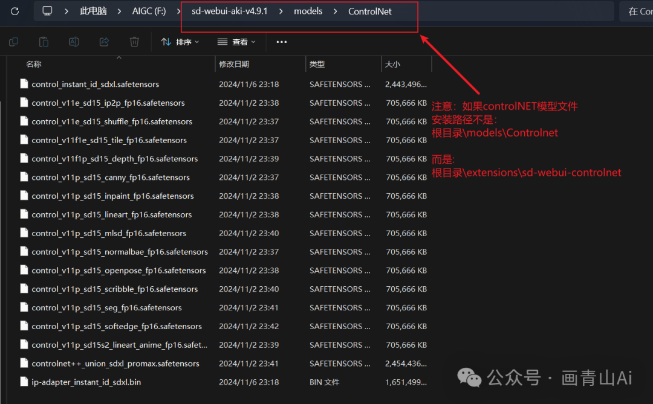
Task: Click the Paste toolbar icon
Action: [44, 42]
